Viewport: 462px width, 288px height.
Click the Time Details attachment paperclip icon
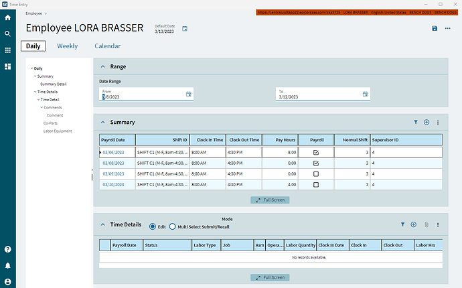click(427, 224)
